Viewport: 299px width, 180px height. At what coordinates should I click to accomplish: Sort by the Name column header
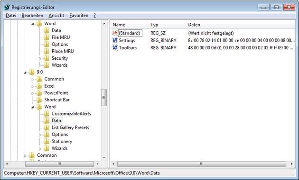[x=129, y=25]
